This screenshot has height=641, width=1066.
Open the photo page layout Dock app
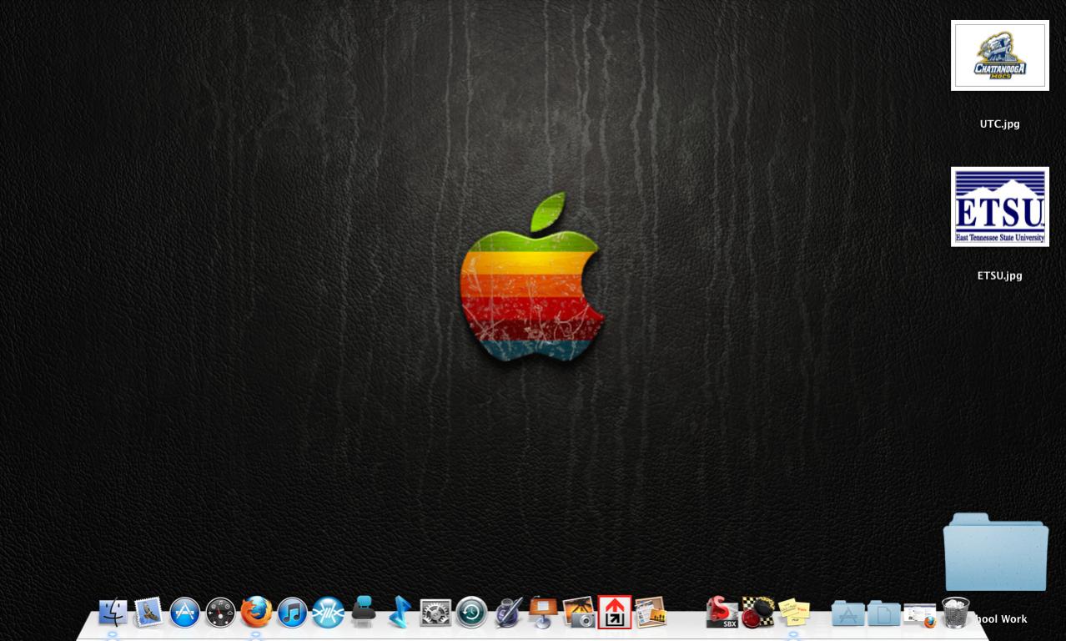(x=651, y=613)
